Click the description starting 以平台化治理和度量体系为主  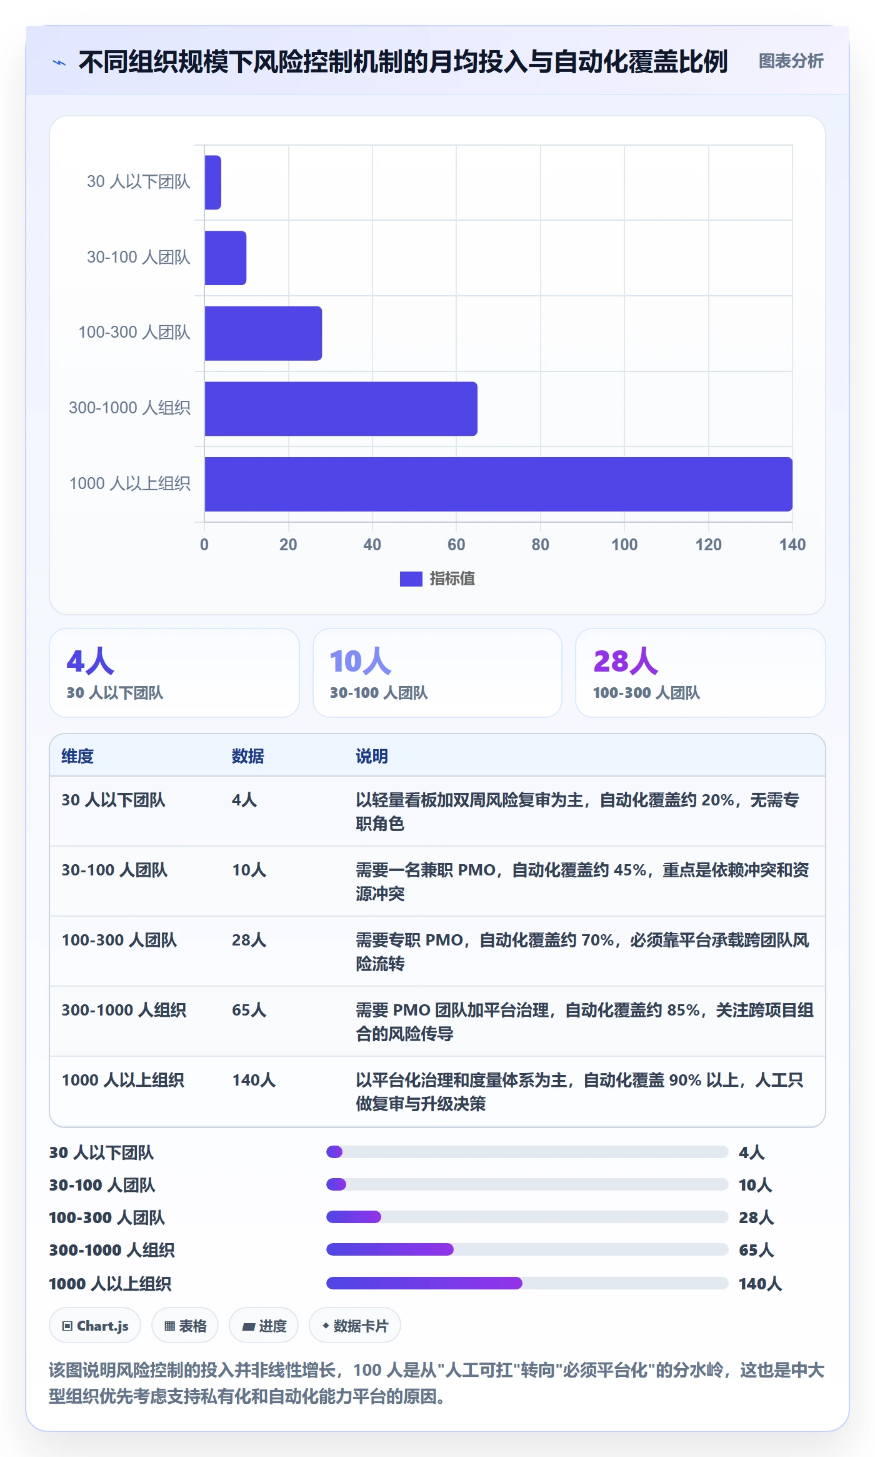[x=579, y=1092]
